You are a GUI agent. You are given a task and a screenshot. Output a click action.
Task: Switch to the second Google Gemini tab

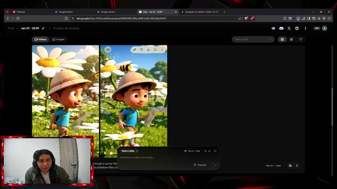click(x=116, y=12)
